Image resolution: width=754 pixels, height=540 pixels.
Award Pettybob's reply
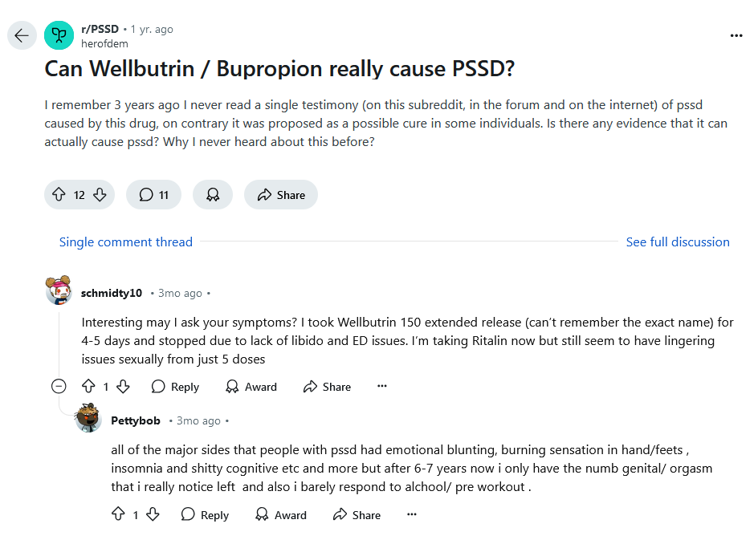click(281, 515)
